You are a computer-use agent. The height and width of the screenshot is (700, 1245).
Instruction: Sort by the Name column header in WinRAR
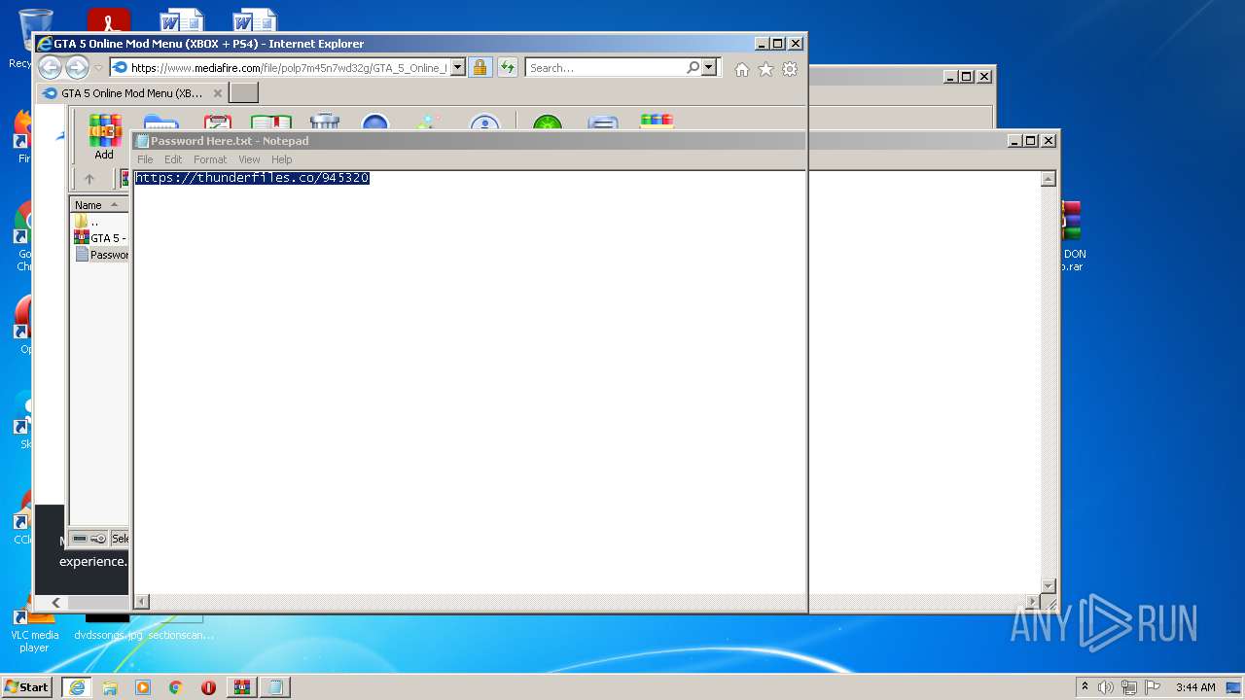click(x=98, y=205)
